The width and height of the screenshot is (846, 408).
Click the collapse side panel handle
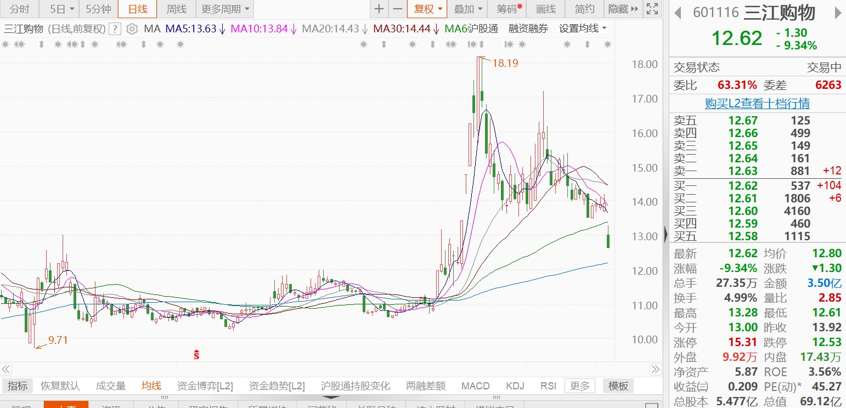(666, 235)
